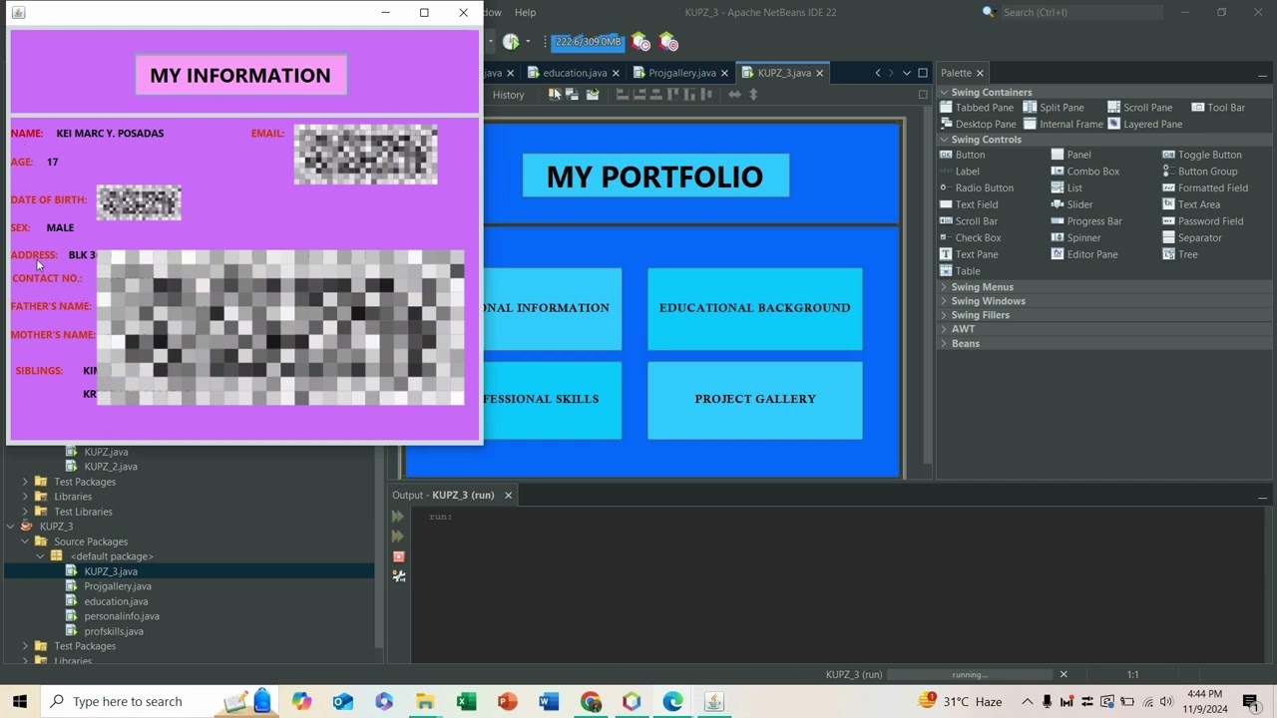Image resolution: width=1277 pixels, height=718 pixels.
Task: Select Slider component in Palette
Action: pyautogui.click(x=1072, y=204)
